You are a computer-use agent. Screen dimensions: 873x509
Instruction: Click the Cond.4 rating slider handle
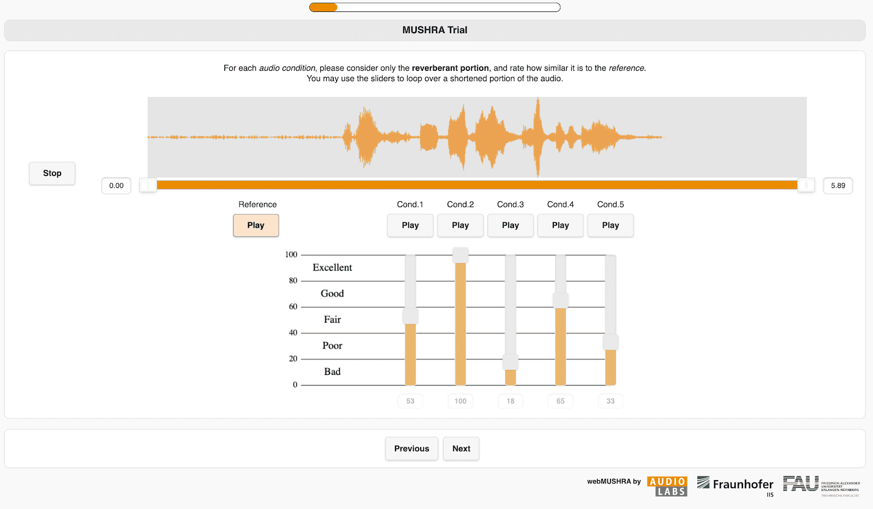[x=560, y=300]
